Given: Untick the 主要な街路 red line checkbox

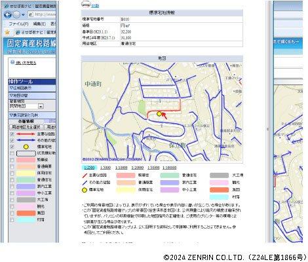Looking at the screenshot, I should tap(12, 134).
